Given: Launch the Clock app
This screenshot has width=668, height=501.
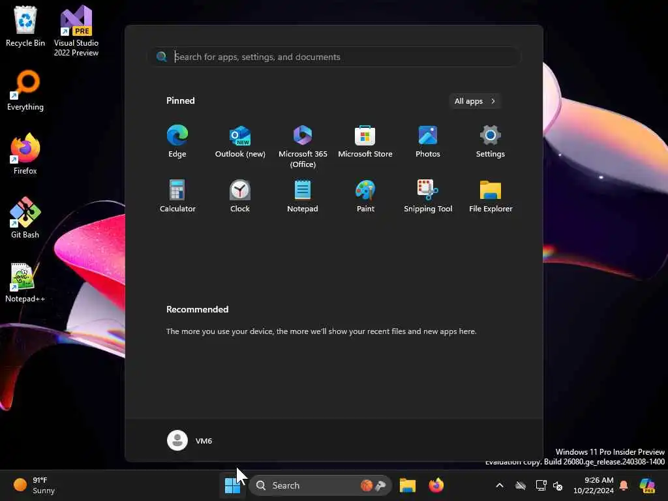Looking at the screenshot, I should point(240,196).
